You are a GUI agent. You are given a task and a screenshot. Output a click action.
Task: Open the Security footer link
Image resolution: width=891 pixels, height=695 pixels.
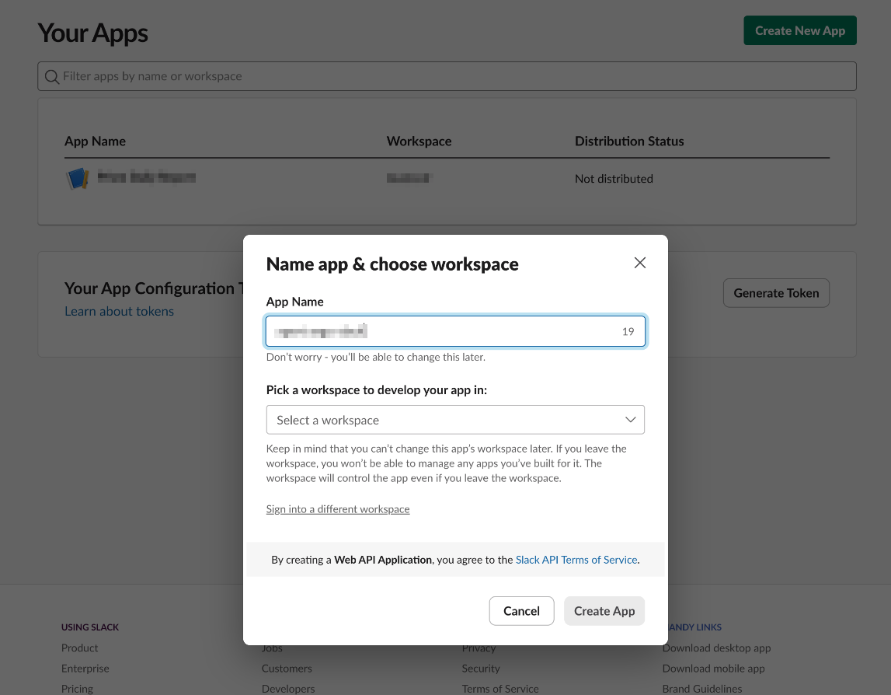pyautogui.click(x=481, y=669)
